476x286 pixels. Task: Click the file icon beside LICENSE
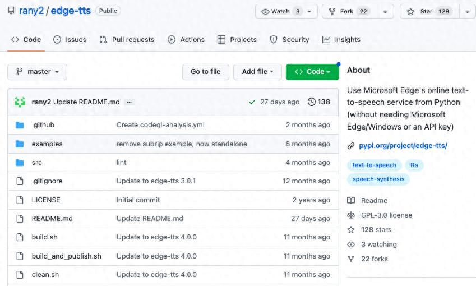(20, 200)
